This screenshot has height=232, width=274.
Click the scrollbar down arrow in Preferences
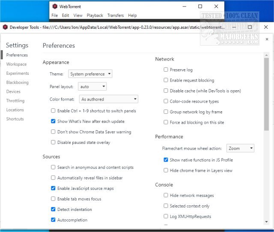tap(266, 222)
